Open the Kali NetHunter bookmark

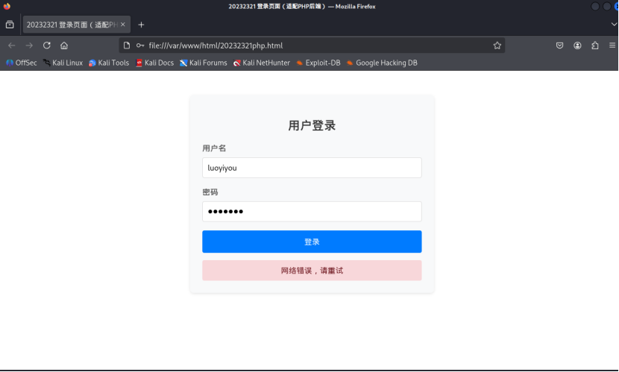coord(261,63)
